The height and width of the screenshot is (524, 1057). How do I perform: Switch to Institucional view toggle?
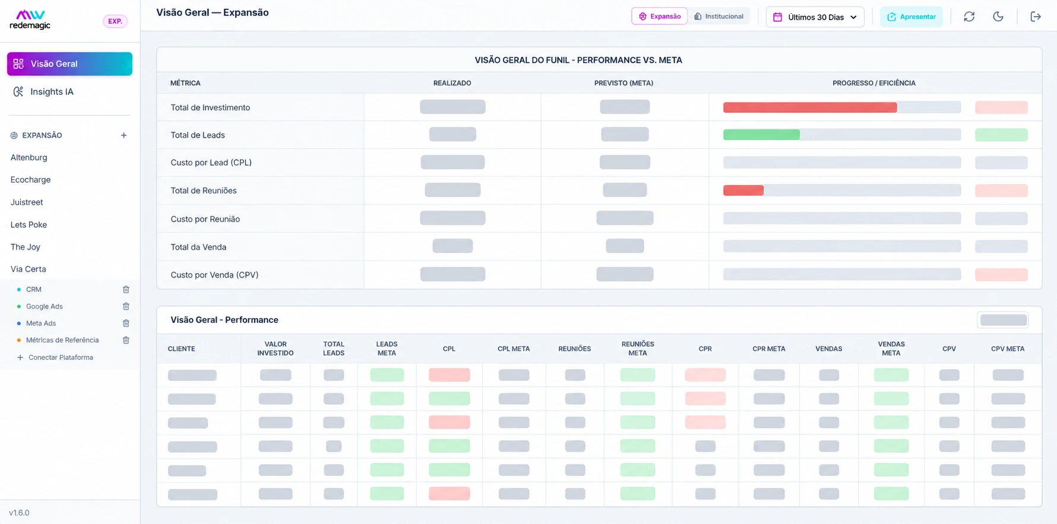(x=719, y=17)
